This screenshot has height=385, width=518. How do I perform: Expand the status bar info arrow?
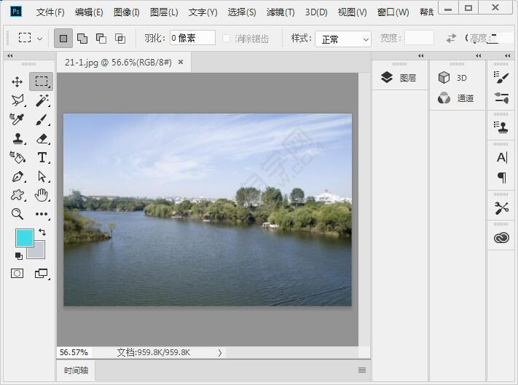tap(220, 353)
